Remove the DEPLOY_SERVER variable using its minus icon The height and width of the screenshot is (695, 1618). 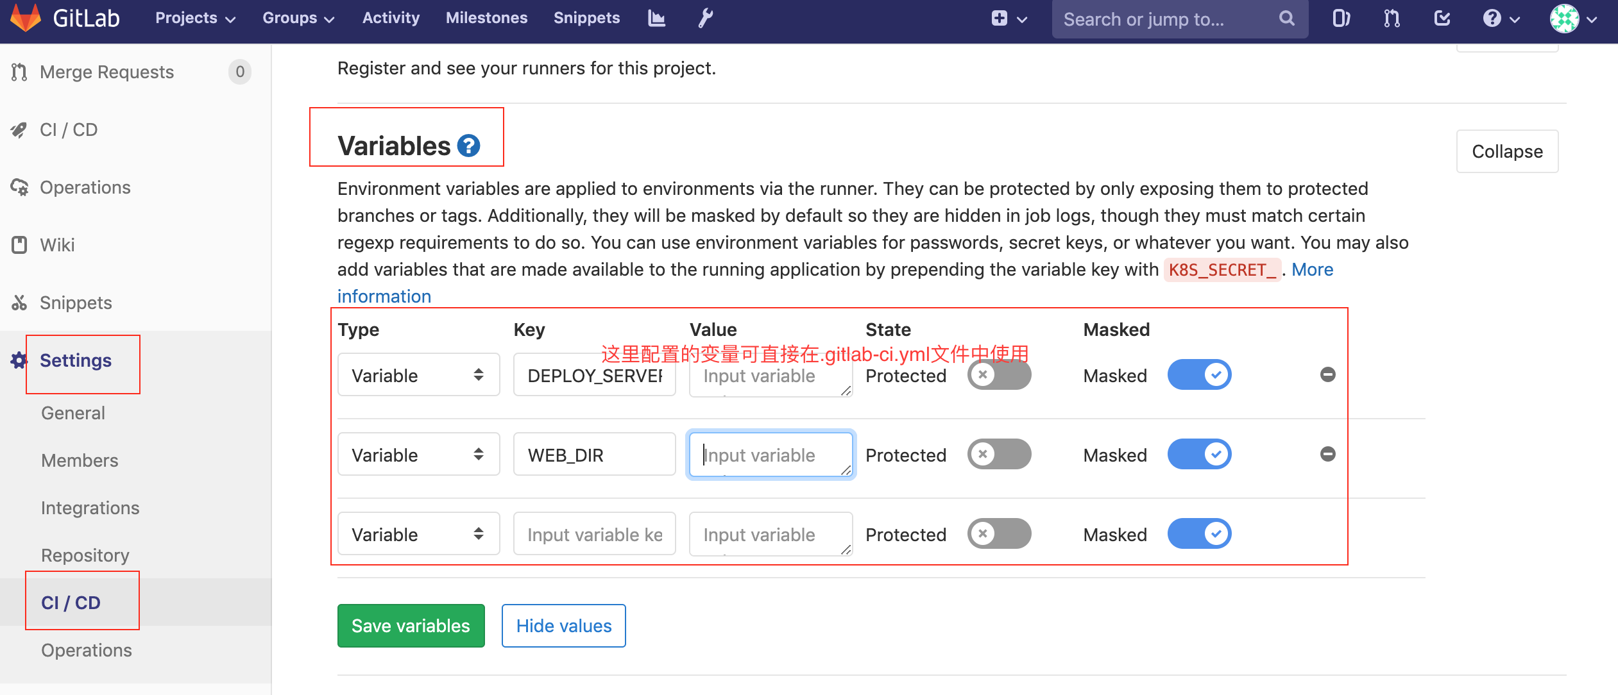[1327, 374]
